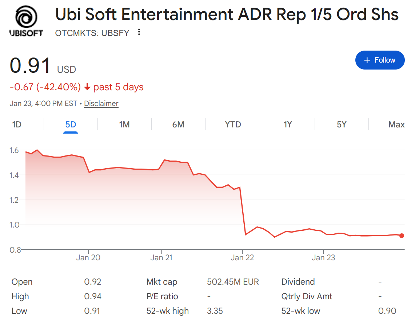Viewport: 415px width, 332px height.
Task: Select the 5D time range tab
Action: (x=71, y=125)
